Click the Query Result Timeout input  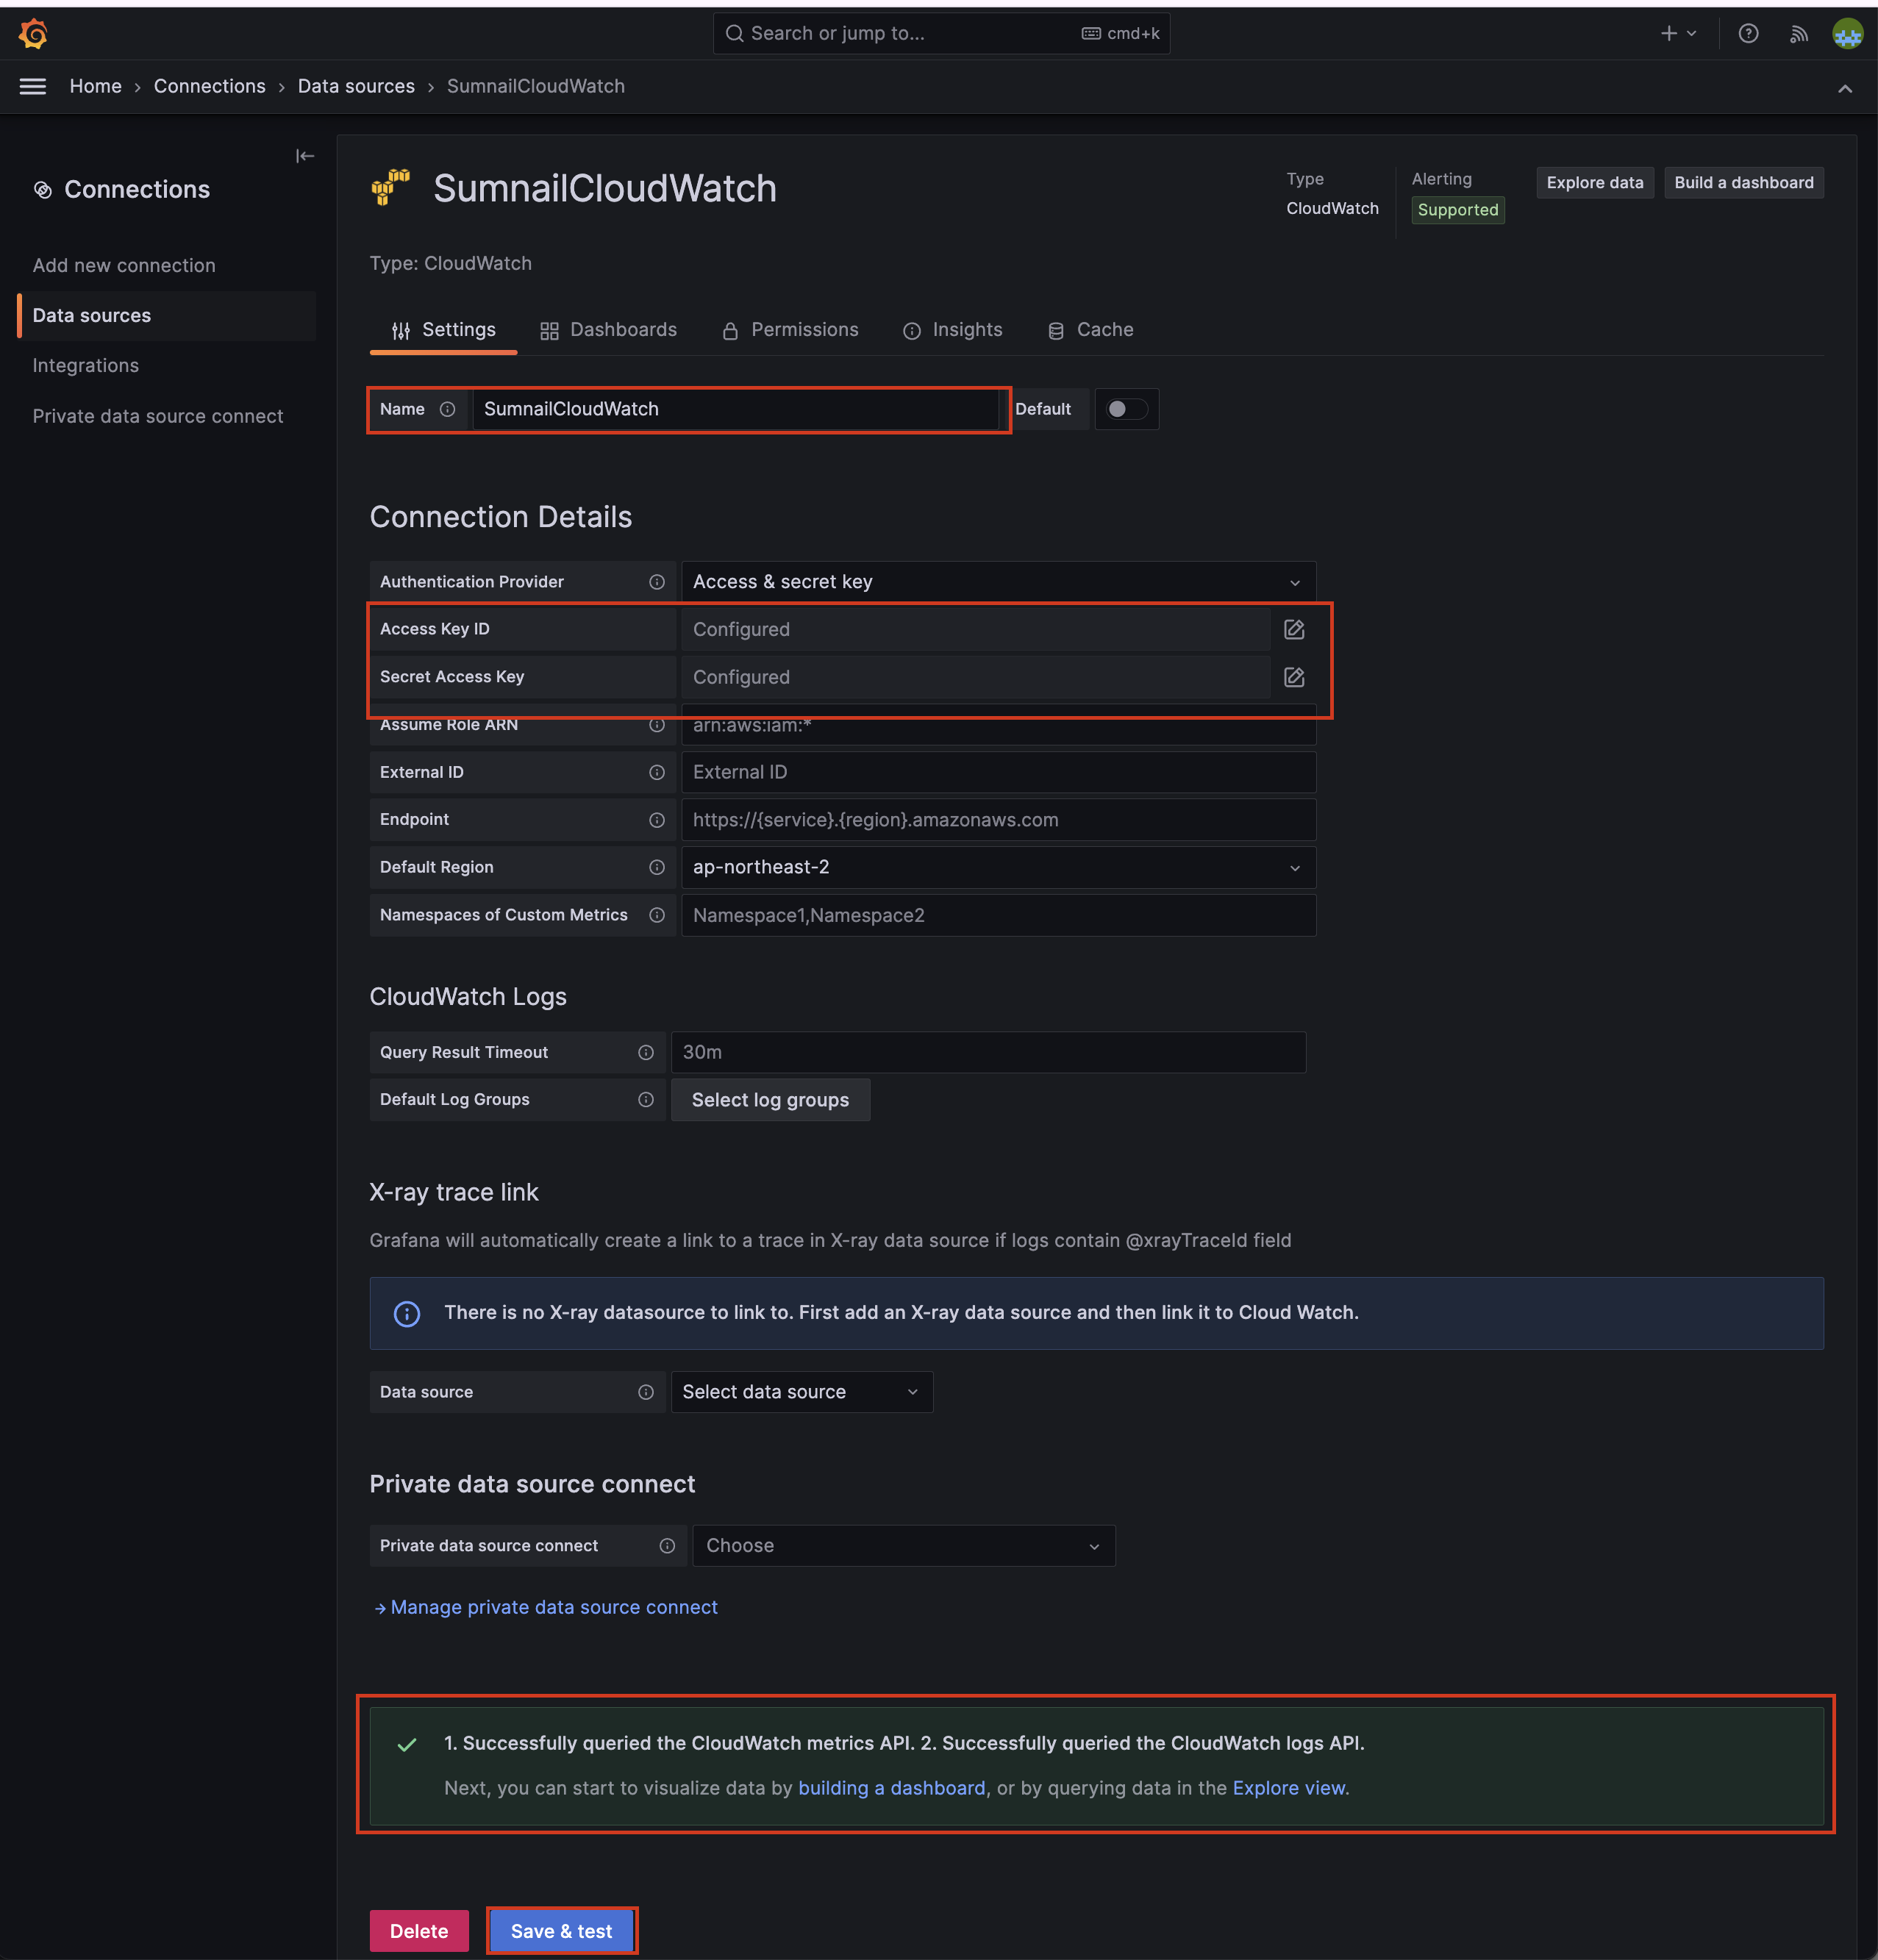click(988, 1052)
